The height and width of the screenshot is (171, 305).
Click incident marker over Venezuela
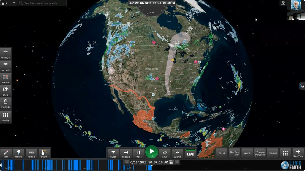[x=223, y=129]
